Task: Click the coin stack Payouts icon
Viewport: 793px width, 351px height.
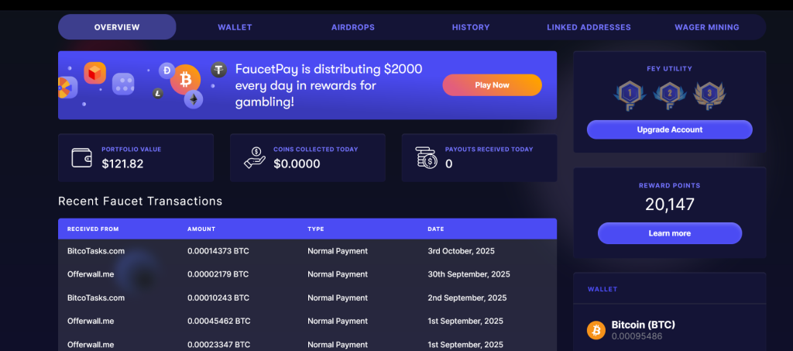Action: pyautogui.click(x=425, y=158)
